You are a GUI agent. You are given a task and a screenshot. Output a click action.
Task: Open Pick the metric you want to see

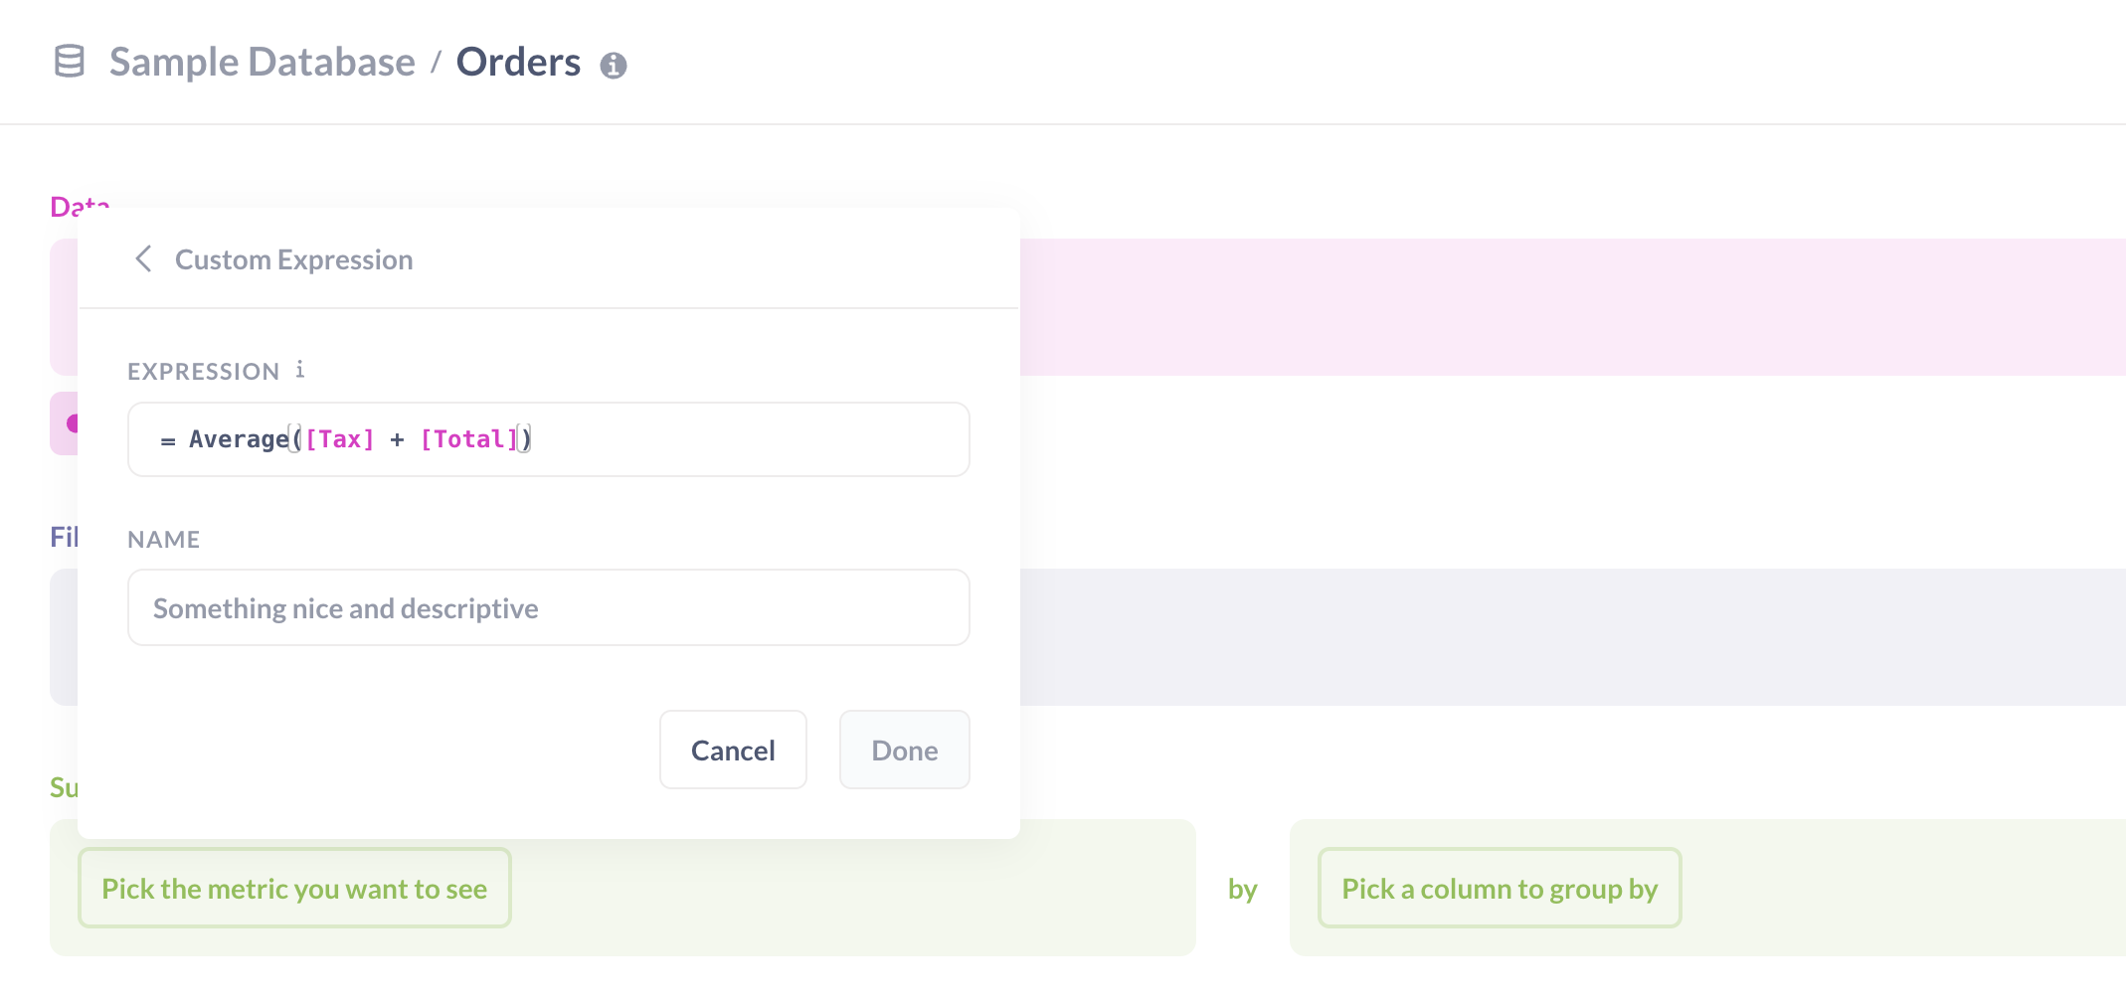294,888
